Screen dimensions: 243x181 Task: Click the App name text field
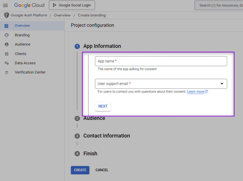pos(161,61)
